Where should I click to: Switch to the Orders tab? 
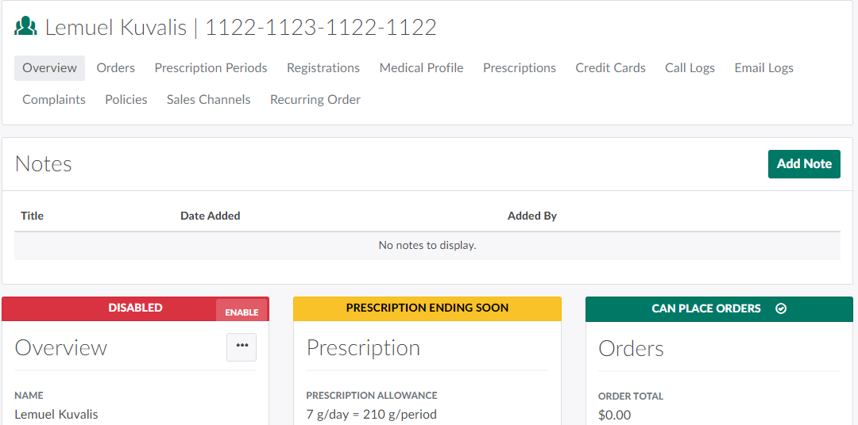click(116, 68)
